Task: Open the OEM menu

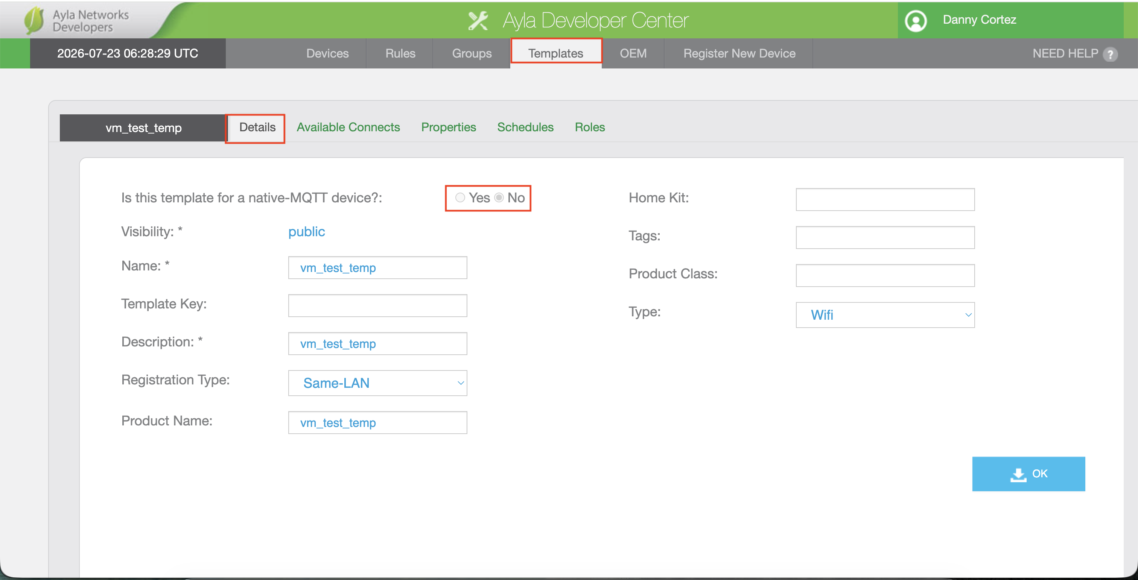Action: [633, 53]
